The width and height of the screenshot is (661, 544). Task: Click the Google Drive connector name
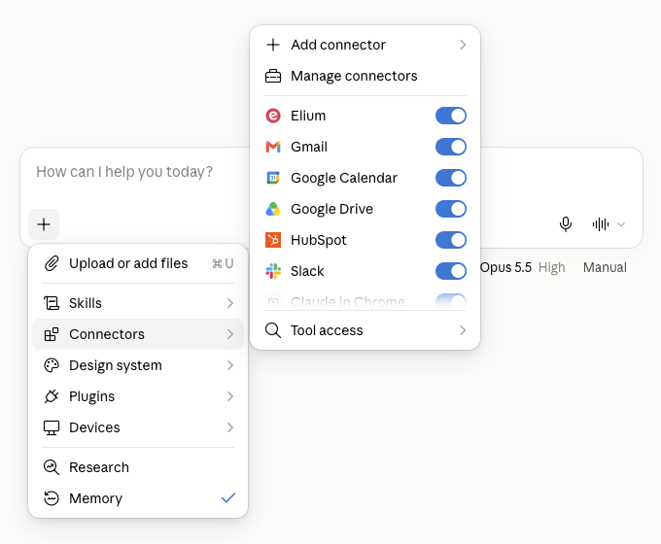[x=331, y=209]
